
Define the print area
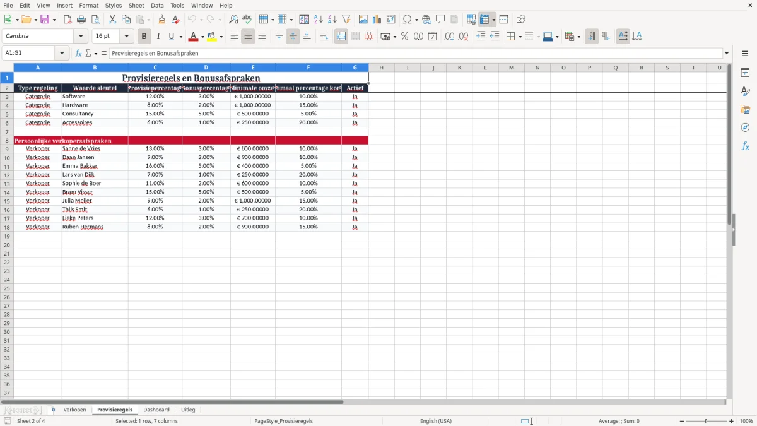point(471,20)
